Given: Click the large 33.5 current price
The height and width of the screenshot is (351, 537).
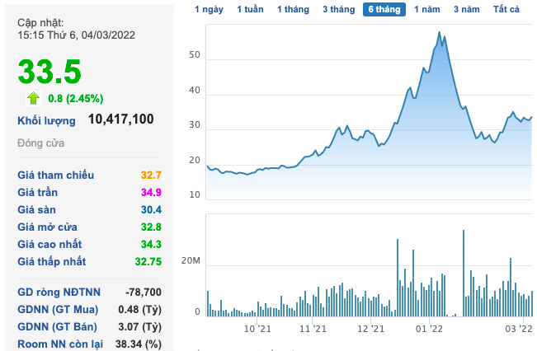Looking at the screenshot, I should (x=49, y=72).
